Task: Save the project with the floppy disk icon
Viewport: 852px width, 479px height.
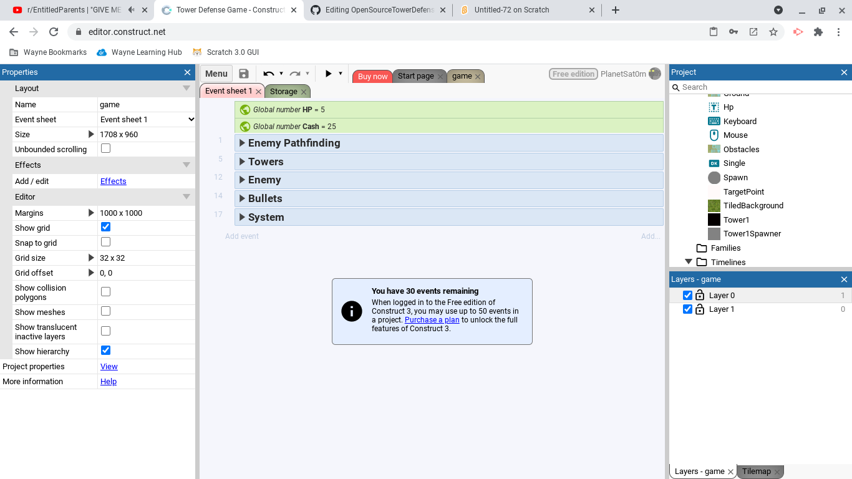Action: coord(244,74)
